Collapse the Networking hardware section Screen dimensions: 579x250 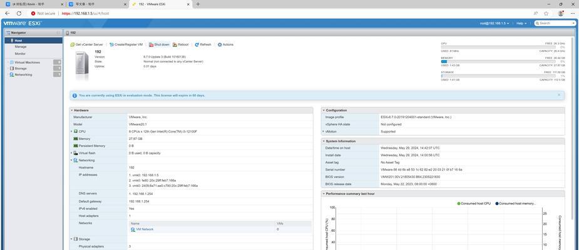(71, 161)
